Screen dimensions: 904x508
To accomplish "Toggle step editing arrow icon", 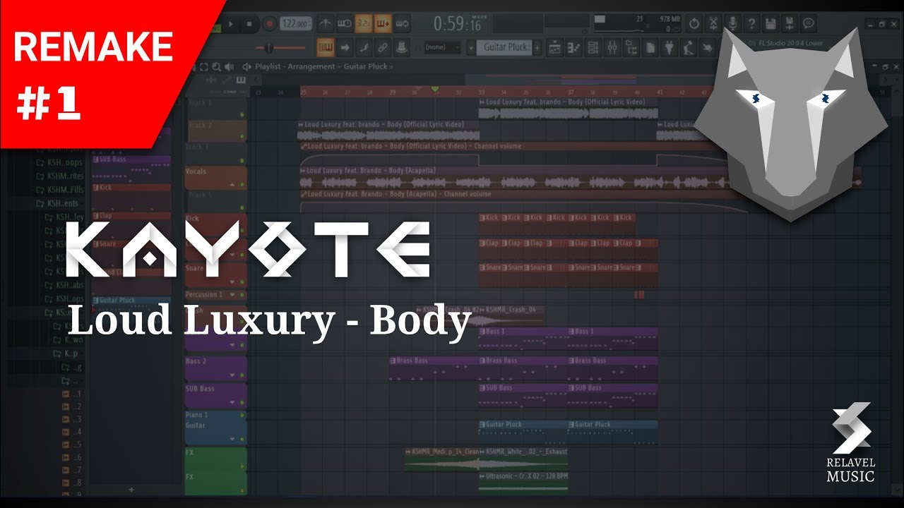I will (345, 47).
